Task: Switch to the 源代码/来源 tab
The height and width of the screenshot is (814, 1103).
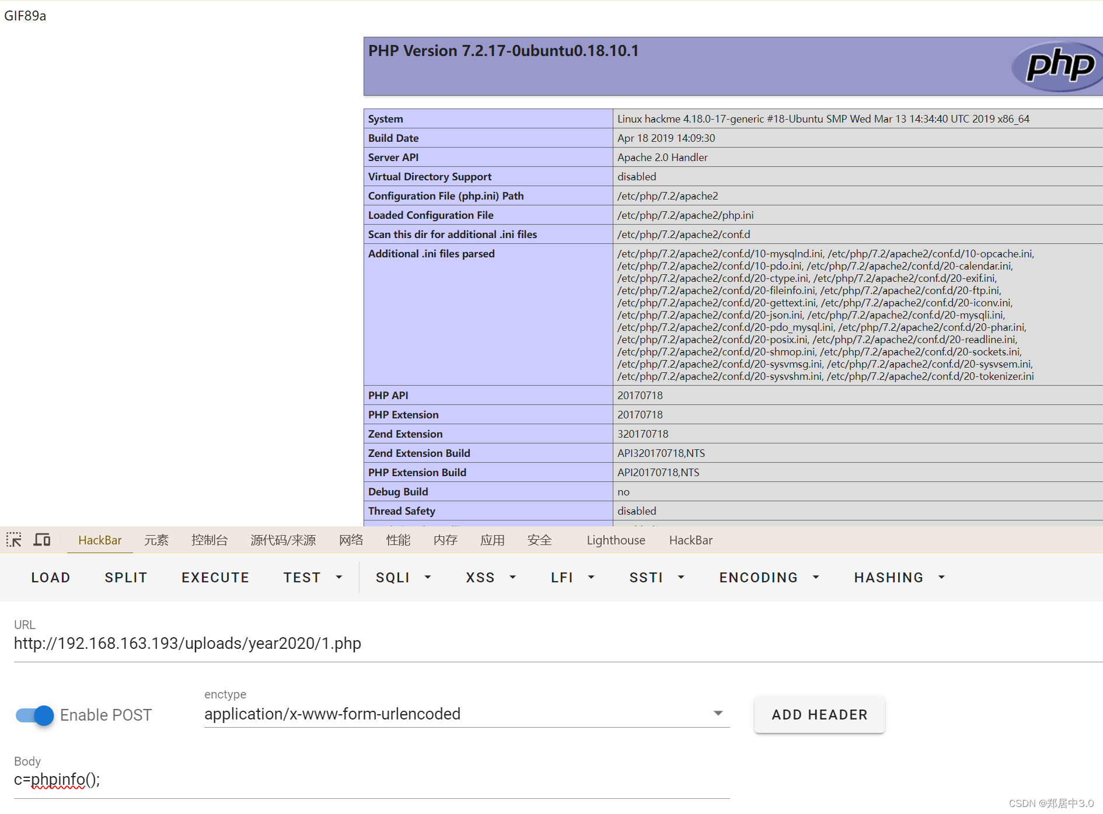Action: 283,540
